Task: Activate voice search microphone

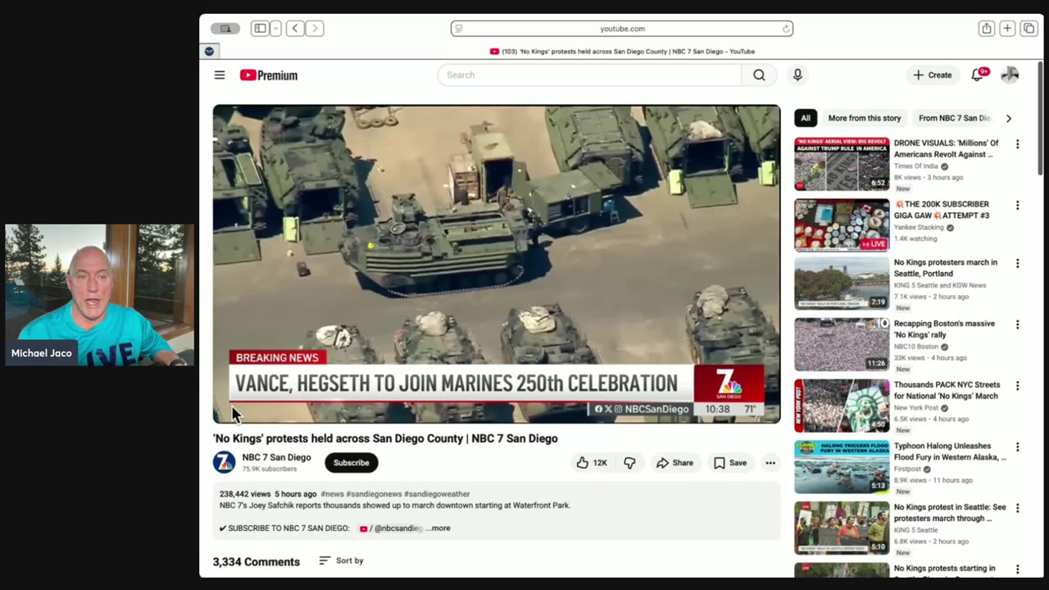Action: click(797, 75)
